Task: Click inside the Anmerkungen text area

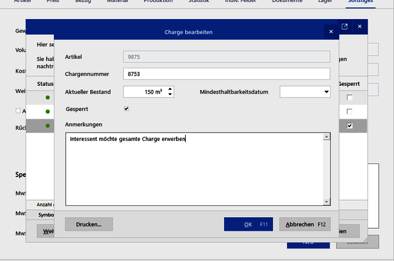Action: [x=194, y=169]
